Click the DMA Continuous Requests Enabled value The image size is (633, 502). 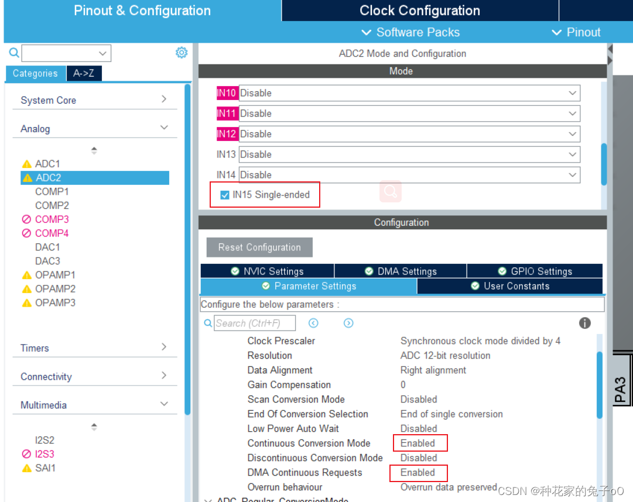(418, 473)
